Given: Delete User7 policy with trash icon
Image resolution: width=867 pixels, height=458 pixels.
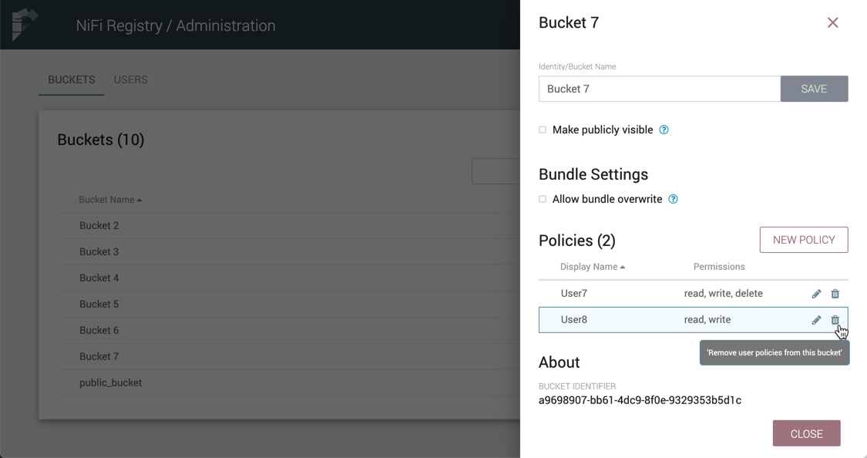Looking at the screenshot, I should point(835,294).
